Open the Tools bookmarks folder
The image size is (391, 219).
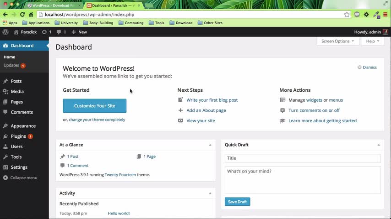point(156,23)
